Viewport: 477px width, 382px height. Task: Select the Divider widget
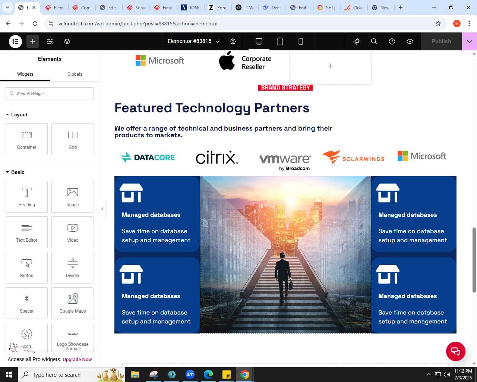click(x=73, y=267)
